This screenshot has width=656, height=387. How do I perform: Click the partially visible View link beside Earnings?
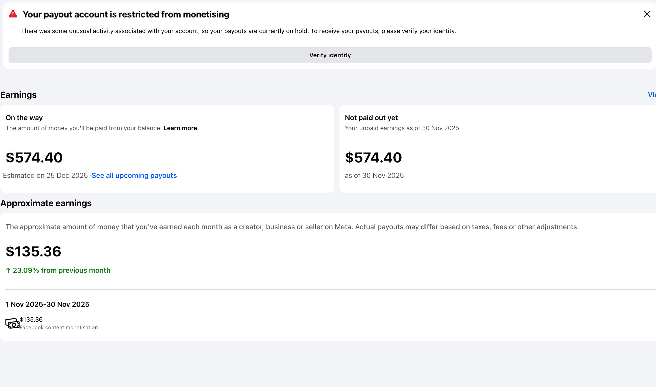point(652,95)
